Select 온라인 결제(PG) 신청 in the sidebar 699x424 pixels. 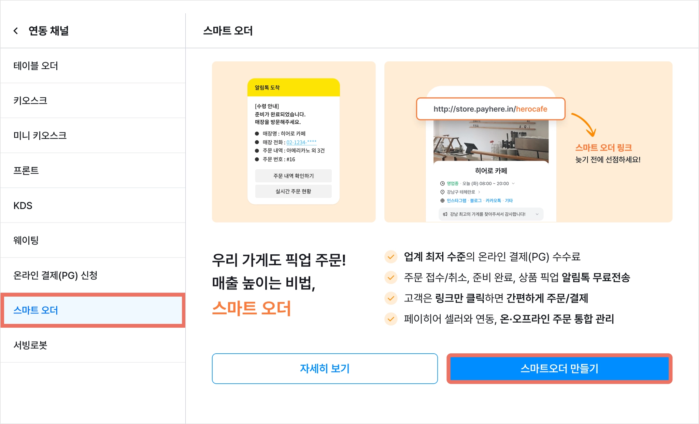tap(93, 275)
